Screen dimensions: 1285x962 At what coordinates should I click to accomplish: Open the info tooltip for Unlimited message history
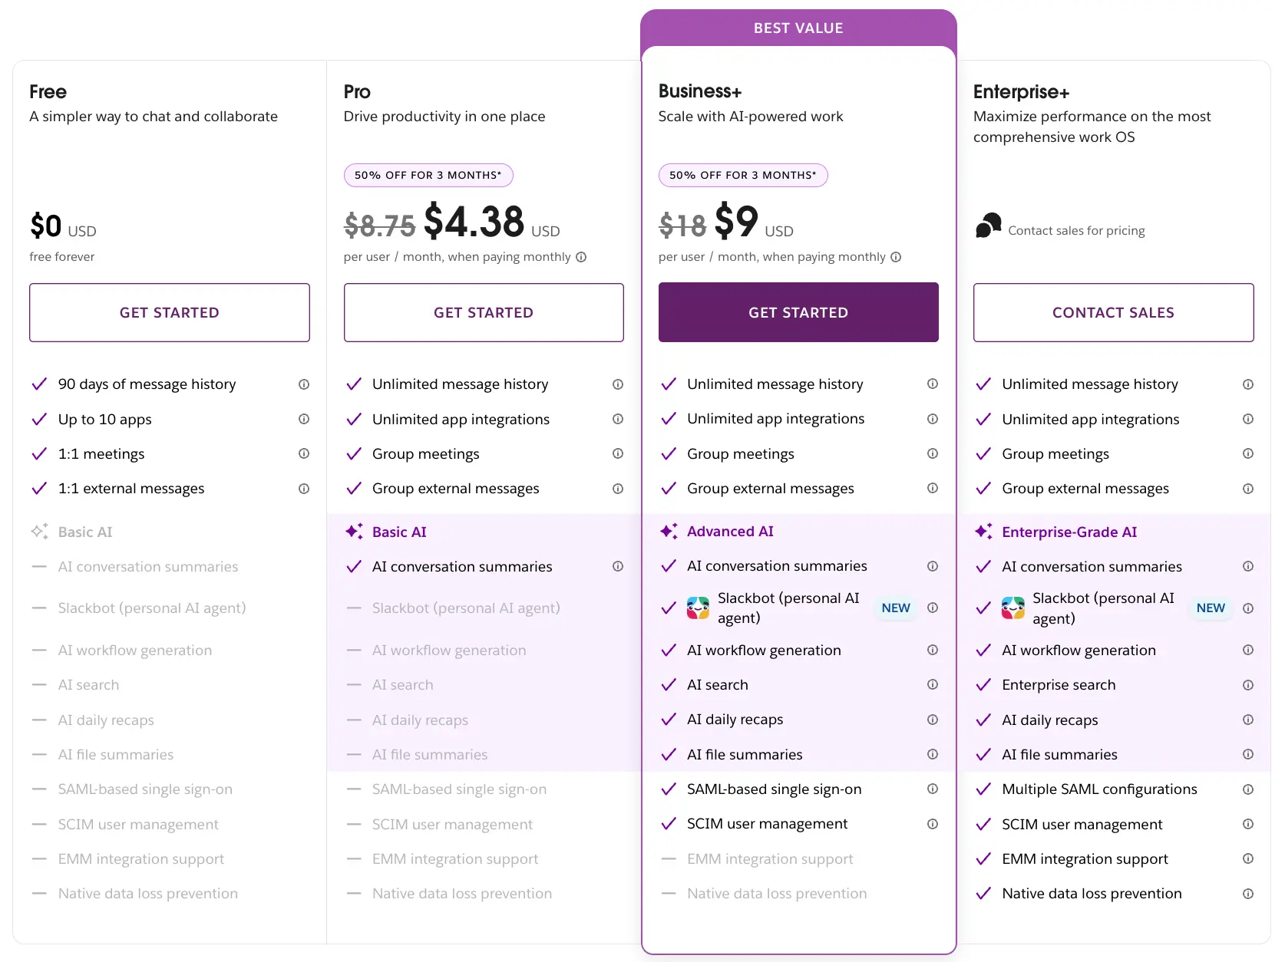coord(619,384)
